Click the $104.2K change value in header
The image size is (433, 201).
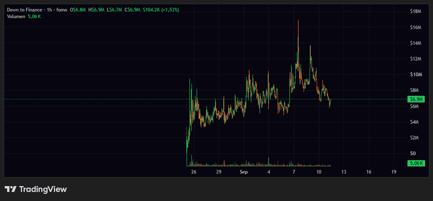point(152,10)
